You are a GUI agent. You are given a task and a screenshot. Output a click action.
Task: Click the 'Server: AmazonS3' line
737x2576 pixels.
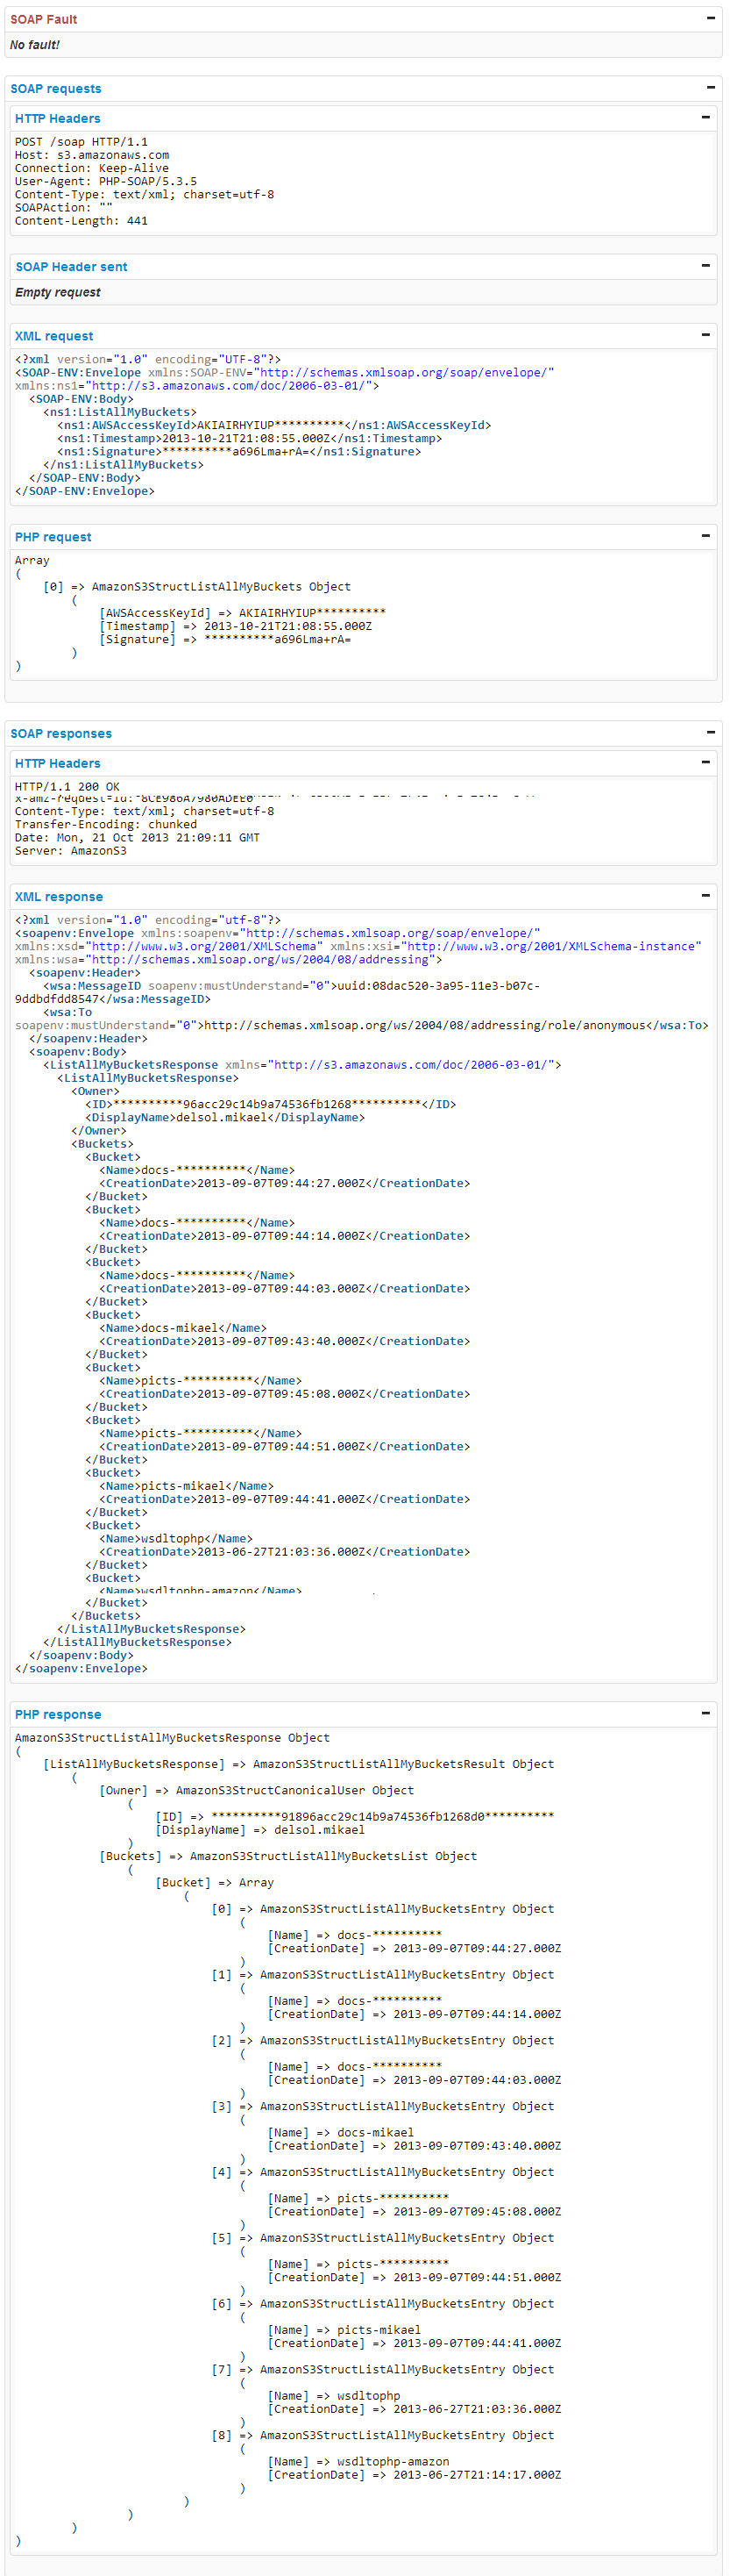coord(71,851)
